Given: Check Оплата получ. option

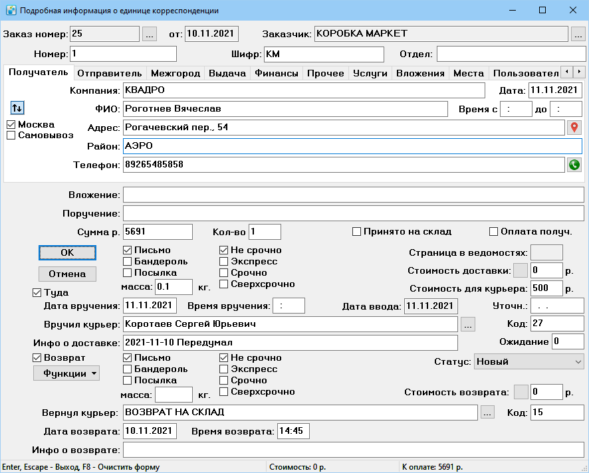Looking at the screenshot, I should tap(493, 232).
